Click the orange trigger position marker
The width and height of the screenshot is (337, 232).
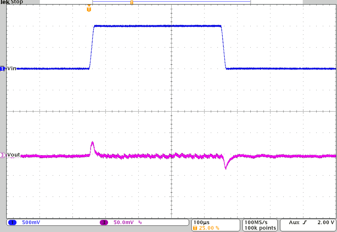click(89, 9)
